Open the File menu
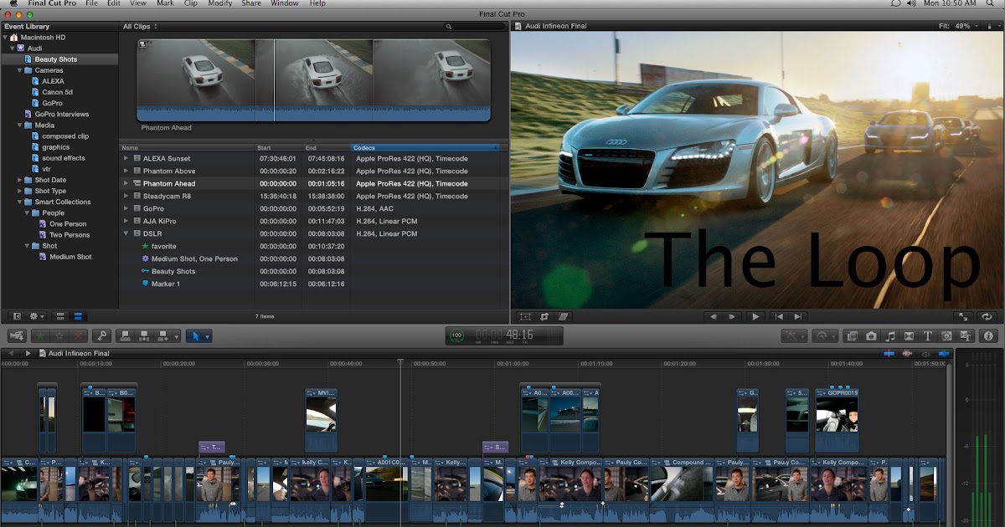 [91, 4]
